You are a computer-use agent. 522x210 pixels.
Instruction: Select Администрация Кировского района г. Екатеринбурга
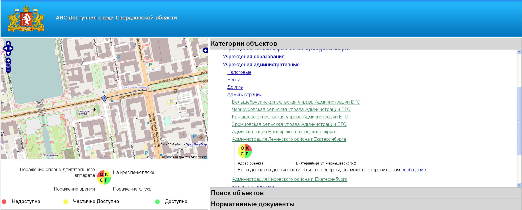point(290,179)
